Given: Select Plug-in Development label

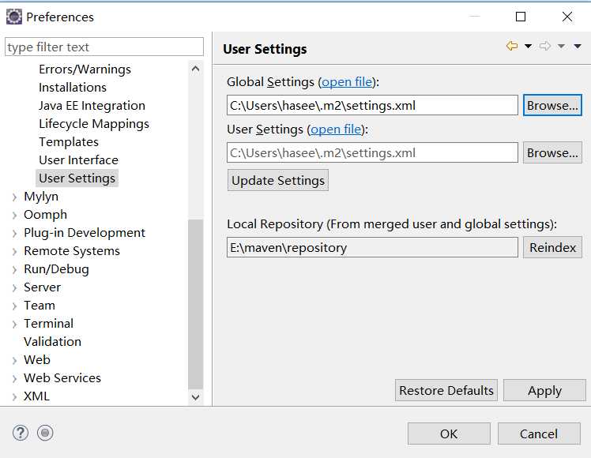Looking at the screenshot, I should tap(85, 233).
